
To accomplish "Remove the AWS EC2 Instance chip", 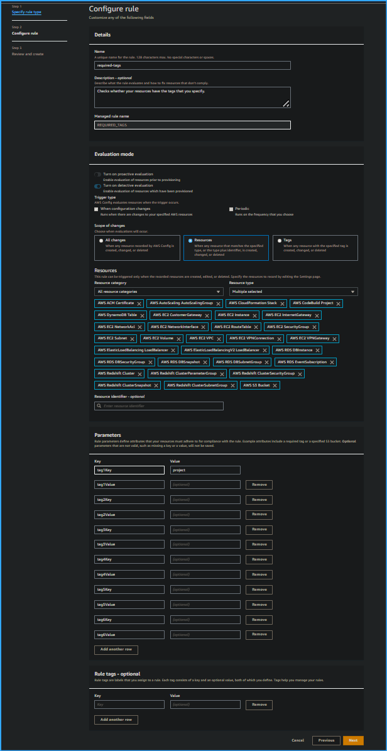I will 254,315.
